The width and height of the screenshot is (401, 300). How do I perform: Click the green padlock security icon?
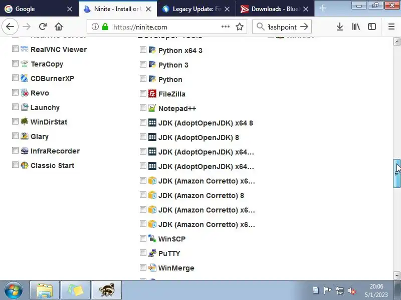105,26
